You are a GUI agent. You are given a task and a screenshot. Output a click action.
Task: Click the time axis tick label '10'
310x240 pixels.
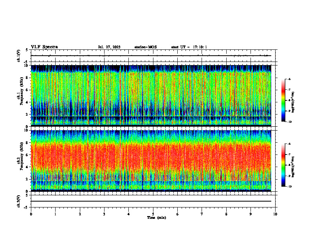pyautogui.click(x=275, y=214)
